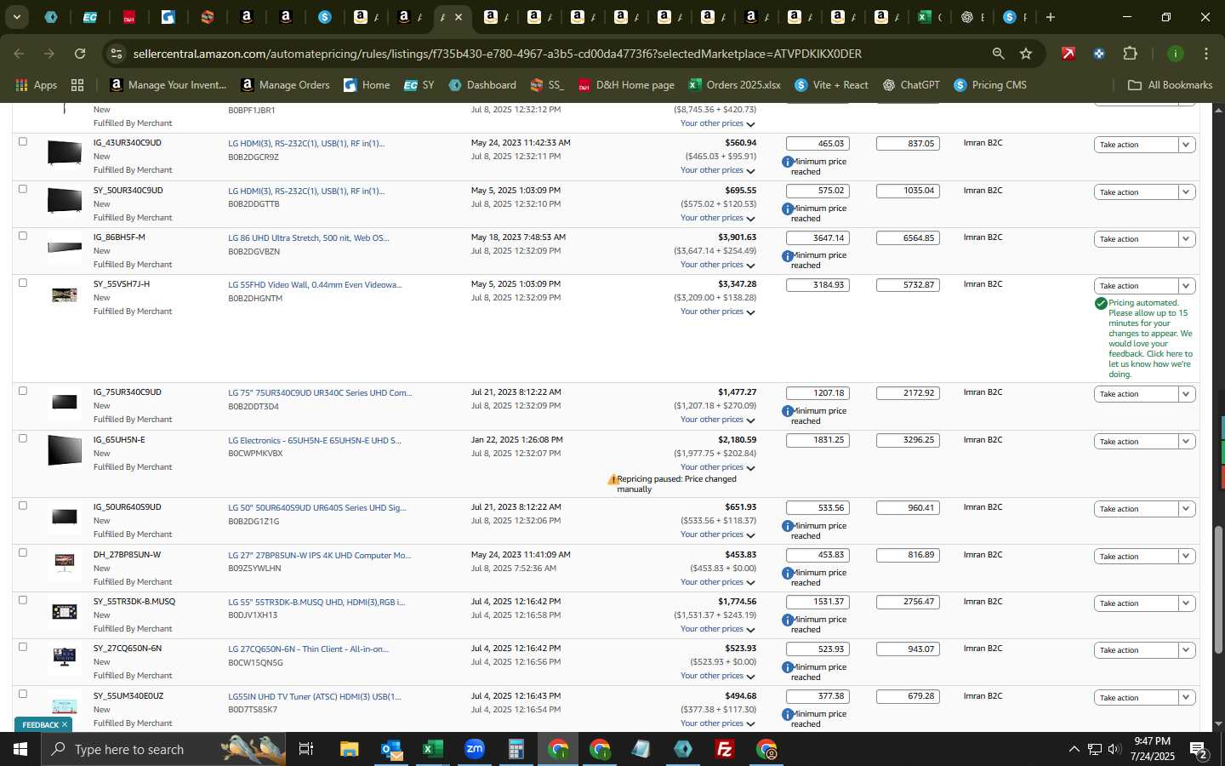1225x766 pixels.
Task: Open a new browser tab
Action: (1051, 17)
